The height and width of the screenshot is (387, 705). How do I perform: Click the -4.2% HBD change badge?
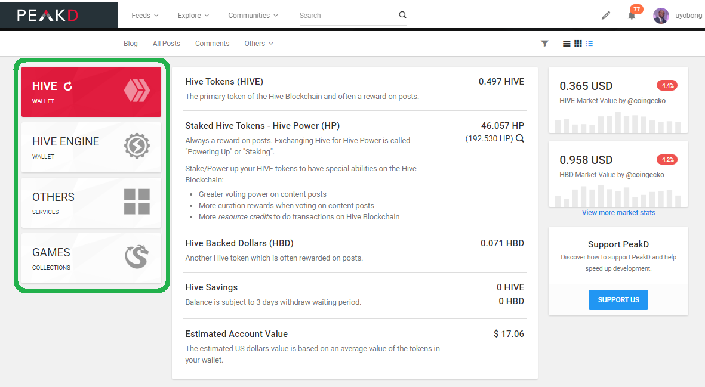pos(667,159)
